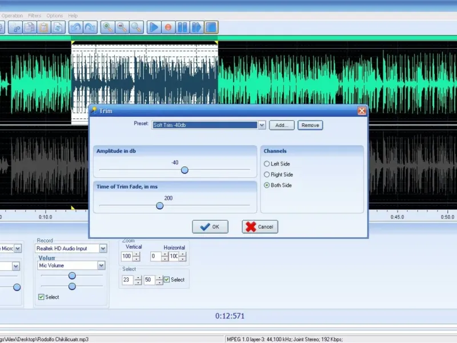
Task: Click the Redo arrow icon
Action: (90, 27)
